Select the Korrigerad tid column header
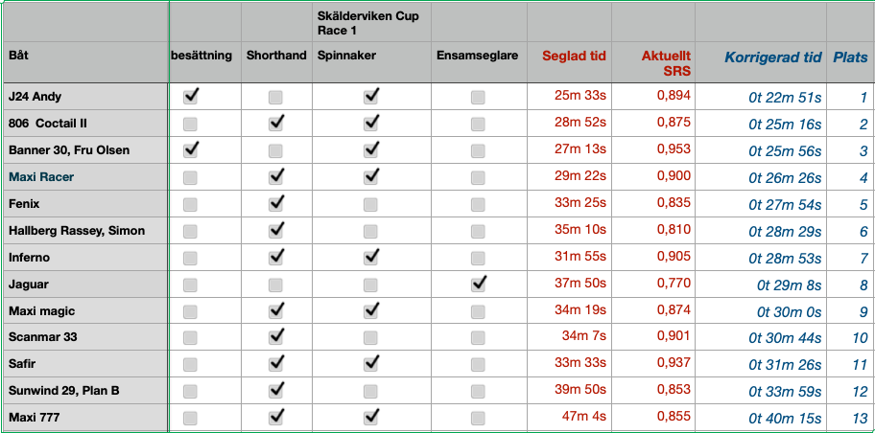This screenshot has height=433, width=875. pos(773,57)
